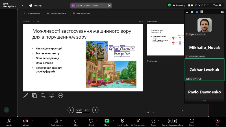Restart the presentation timer
226x127 pixels.
tap(38, 21)
